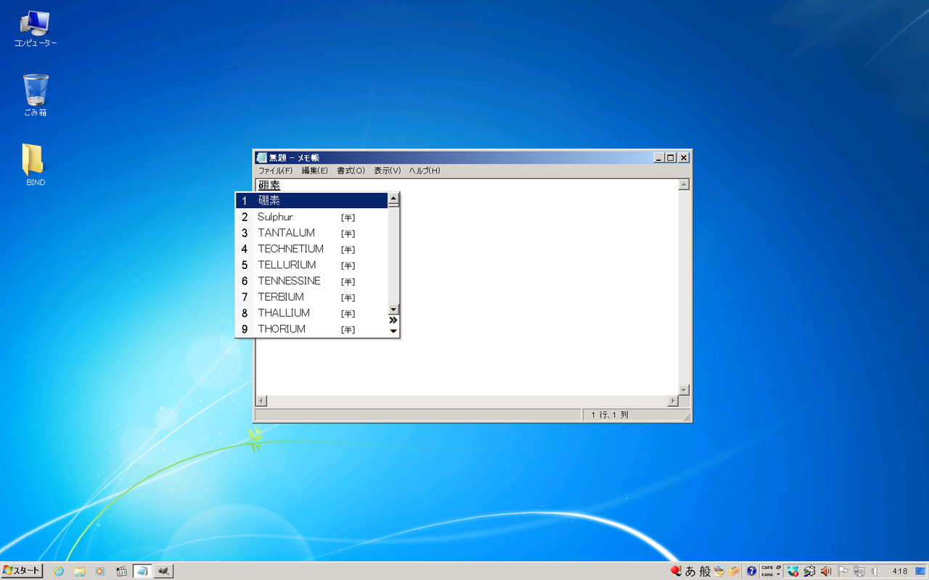Screen dimensions: 929x580
Task: Click the red speaker tray icon
Action: click(x=826, y=571)
